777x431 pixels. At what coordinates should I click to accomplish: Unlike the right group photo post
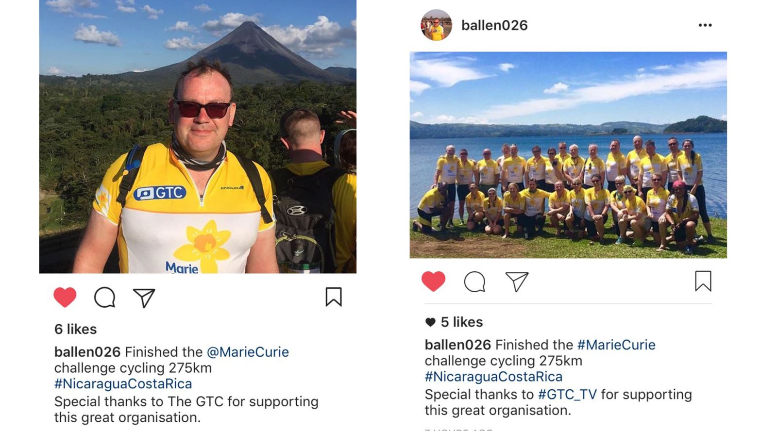coord(433,281)
